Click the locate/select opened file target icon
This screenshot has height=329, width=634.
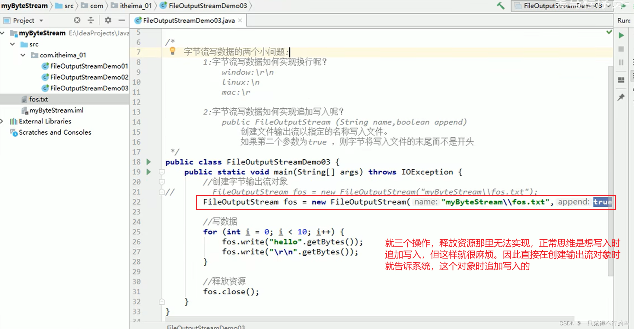point(77,20)
